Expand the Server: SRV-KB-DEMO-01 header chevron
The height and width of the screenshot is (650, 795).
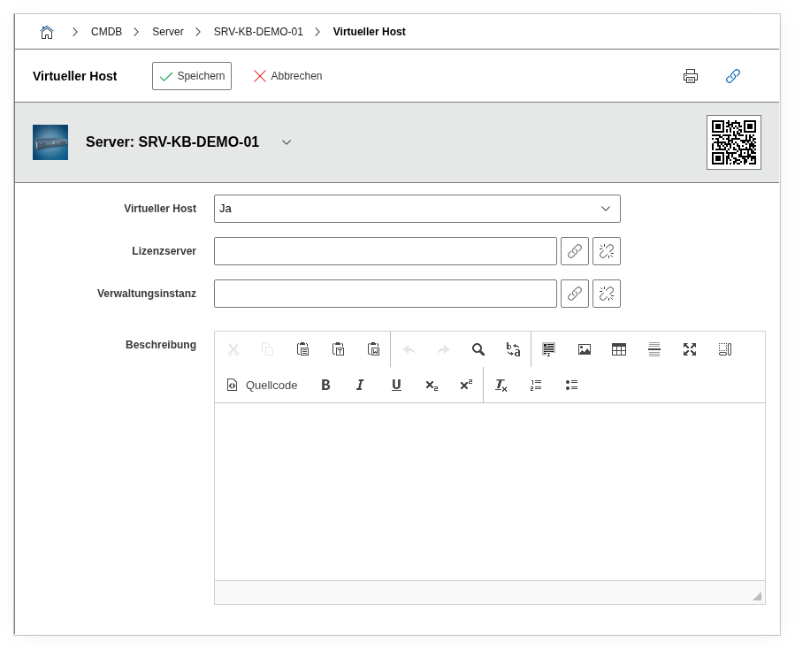click(x=286, y=141)
